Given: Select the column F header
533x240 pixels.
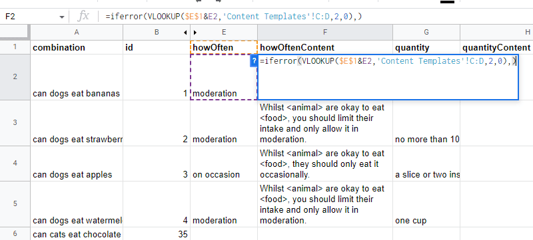Looking at the screenshot, I should click(325, 32).
